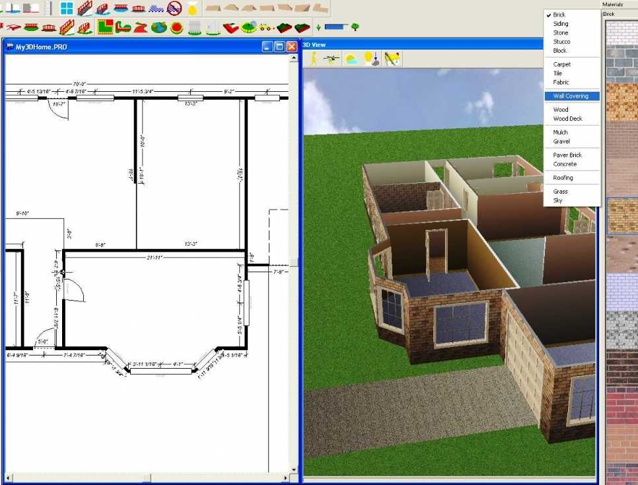Click the light bulb lighting icon
Screen dimensions: 638x485
(372, 59)
